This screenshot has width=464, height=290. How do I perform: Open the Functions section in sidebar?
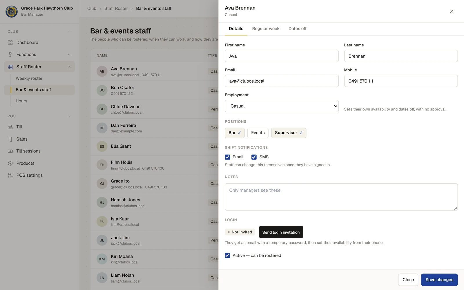39,55
